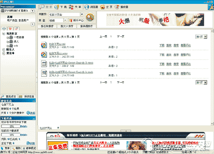This screenshot has height=154, width=214.
Task: Sort results by source count button
Action: coord(86,26)
